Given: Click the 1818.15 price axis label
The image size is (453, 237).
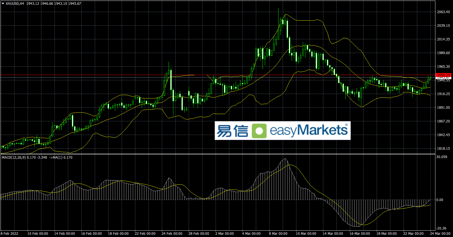Looking at the screenshot, I should coord(443,149).
